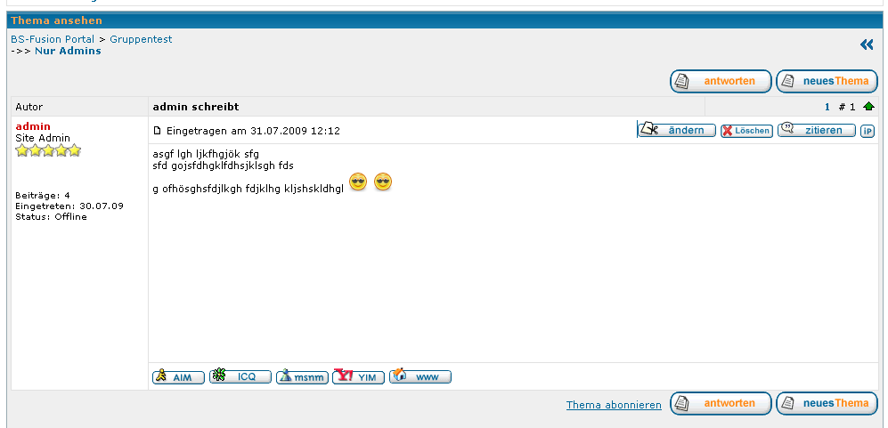Viewport: 888px width, 428px height.
Task: Show the poster's IP button
Action: pos(867,131)
